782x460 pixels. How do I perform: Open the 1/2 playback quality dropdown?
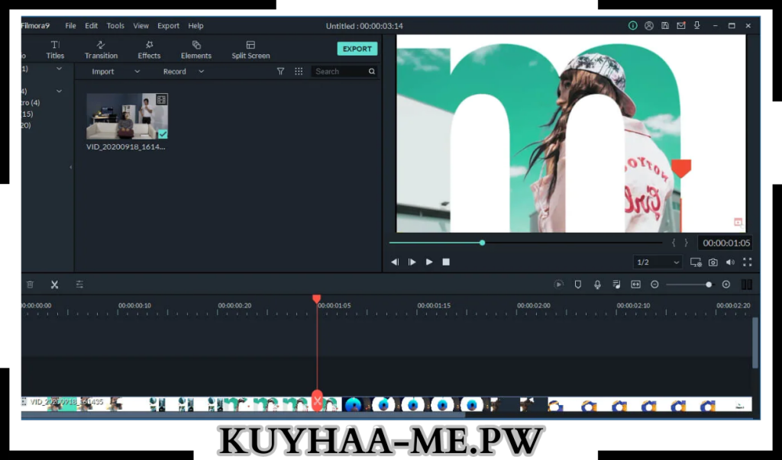pyautogui.click(x=658, y=262)
